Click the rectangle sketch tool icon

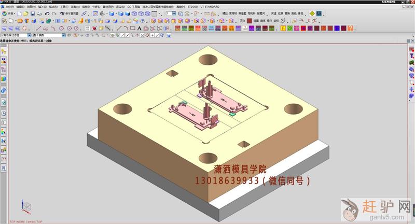pos(133,28)
